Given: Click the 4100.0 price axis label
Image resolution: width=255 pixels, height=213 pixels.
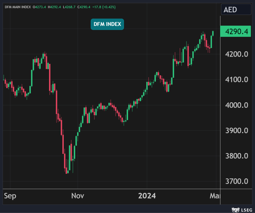Looking at the screenshot, I should [237, 80].
